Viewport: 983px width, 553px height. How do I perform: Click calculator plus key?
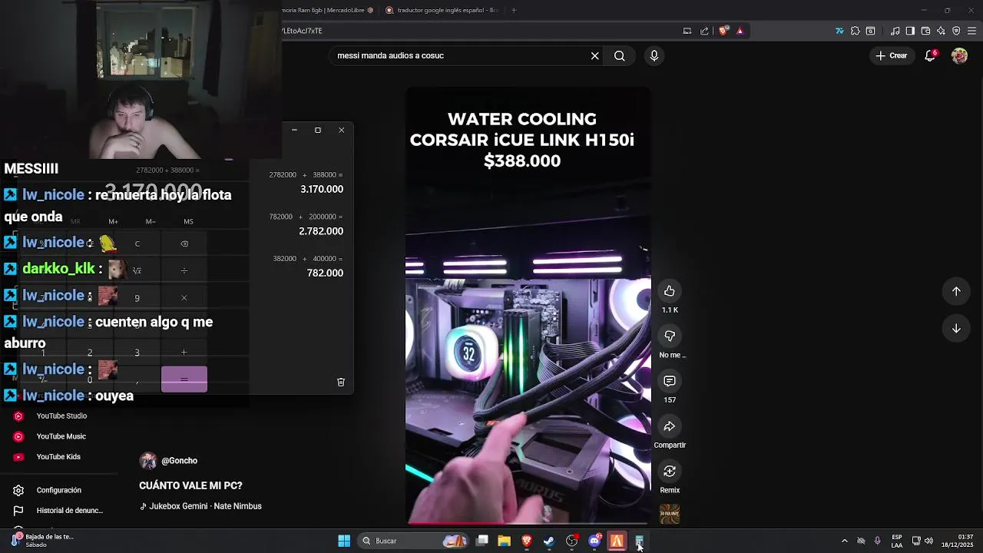click(184, 352)
